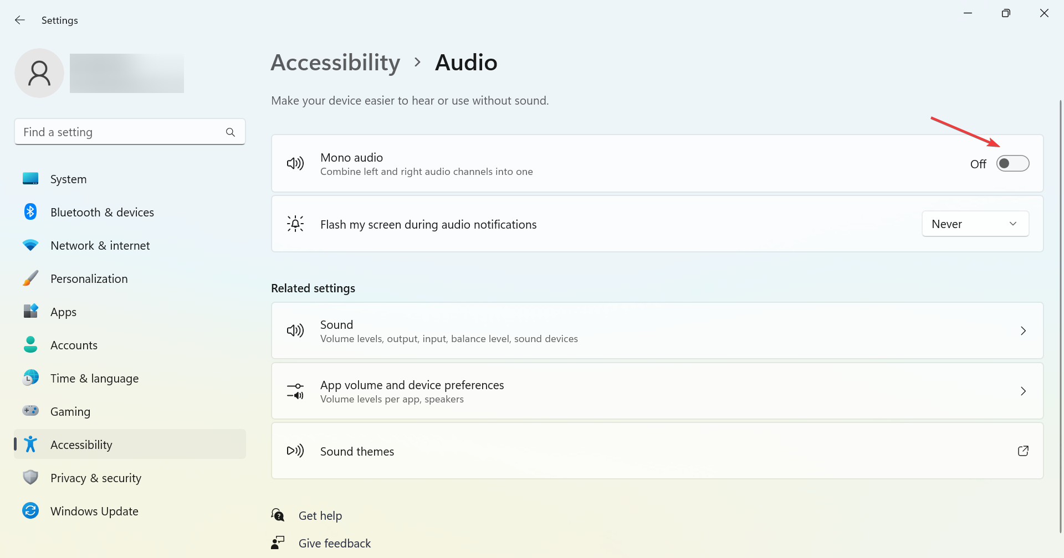
Task: Open the Flash my screen dropdown
Action: pos(975,224)
